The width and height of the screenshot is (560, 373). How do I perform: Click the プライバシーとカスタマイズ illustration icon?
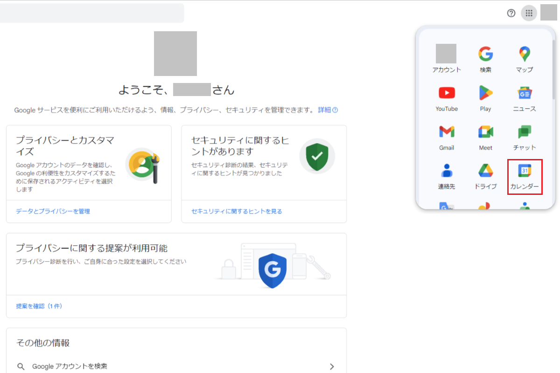coord(143,165)
